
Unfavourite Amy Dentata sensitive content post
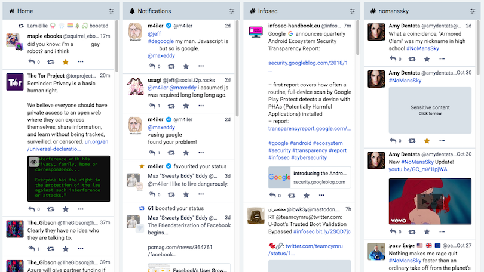pos(427,140)
